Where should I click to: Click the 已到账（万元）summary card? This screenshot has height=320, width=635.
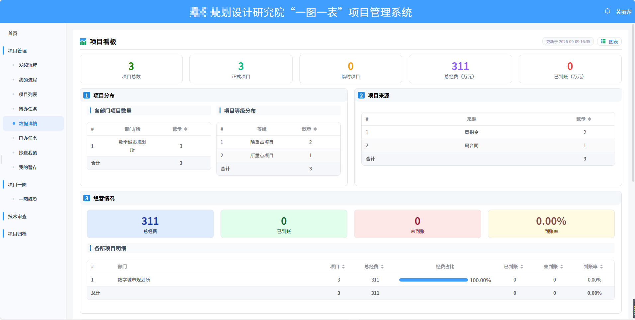point(570,69)
